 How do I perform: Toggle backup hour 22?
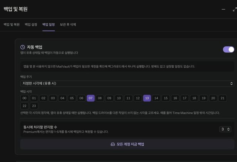click(24, 106)
